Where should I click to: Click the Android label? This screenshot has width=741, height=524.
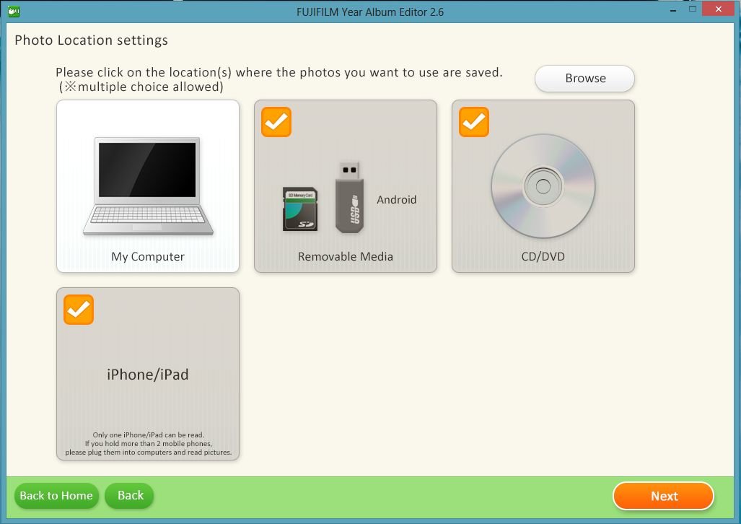(397, 200)
